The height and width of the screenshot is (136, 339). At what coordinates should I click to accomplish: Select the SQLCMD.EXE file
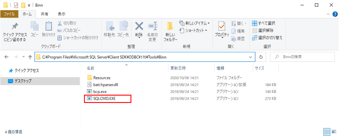(104, 98)
